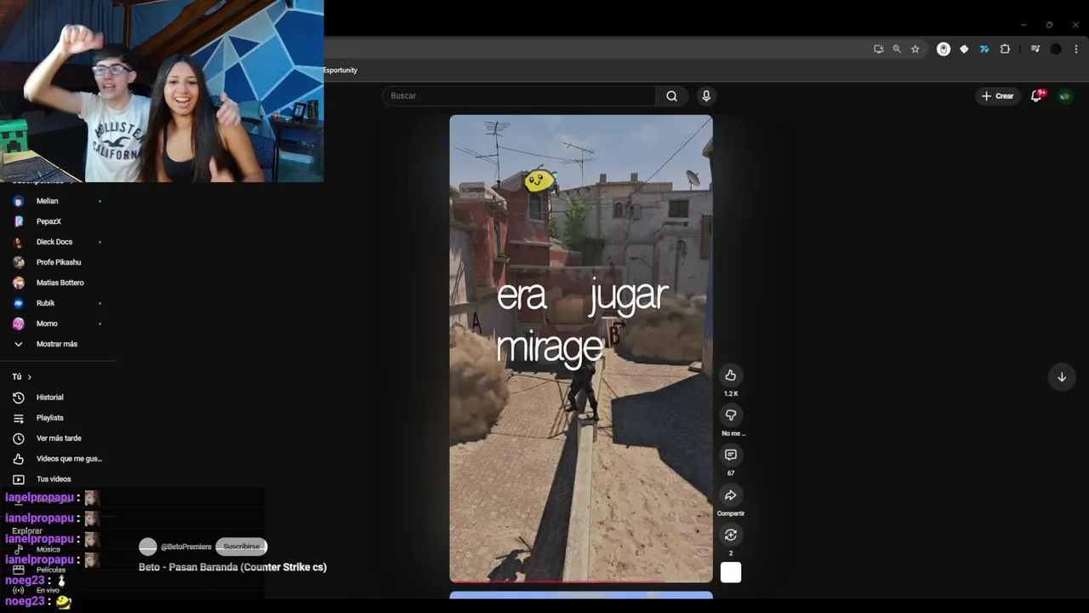This screenshot has width=1089, height=613.
Task: Open the YouTube account avatar menu
Action: (x=1064, y=96)
